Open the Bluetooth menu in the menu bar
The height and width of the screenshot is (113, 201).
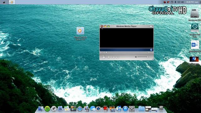tap(176, 2)
